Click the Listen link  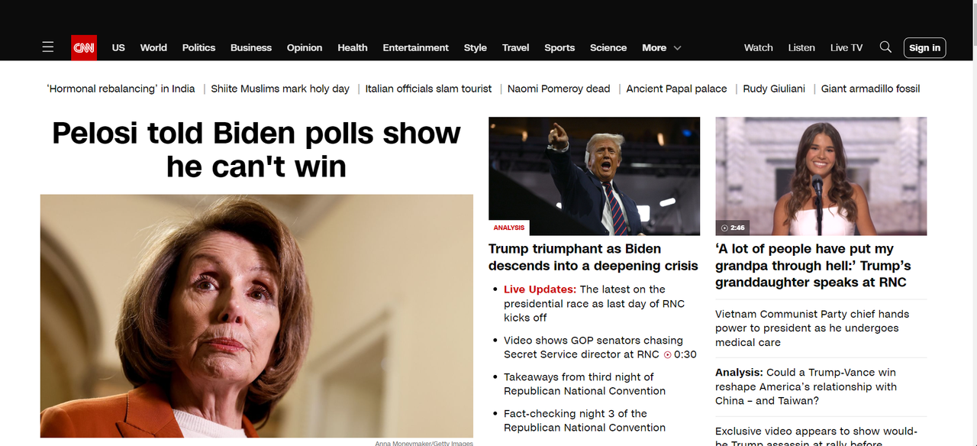coord(801,47)
